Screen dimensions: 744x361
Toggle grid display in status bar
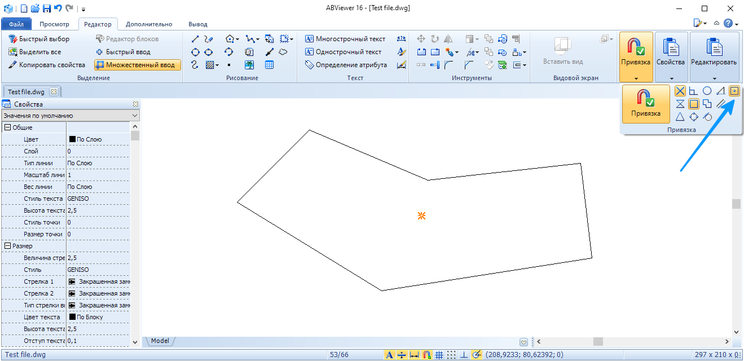[439, 355]
